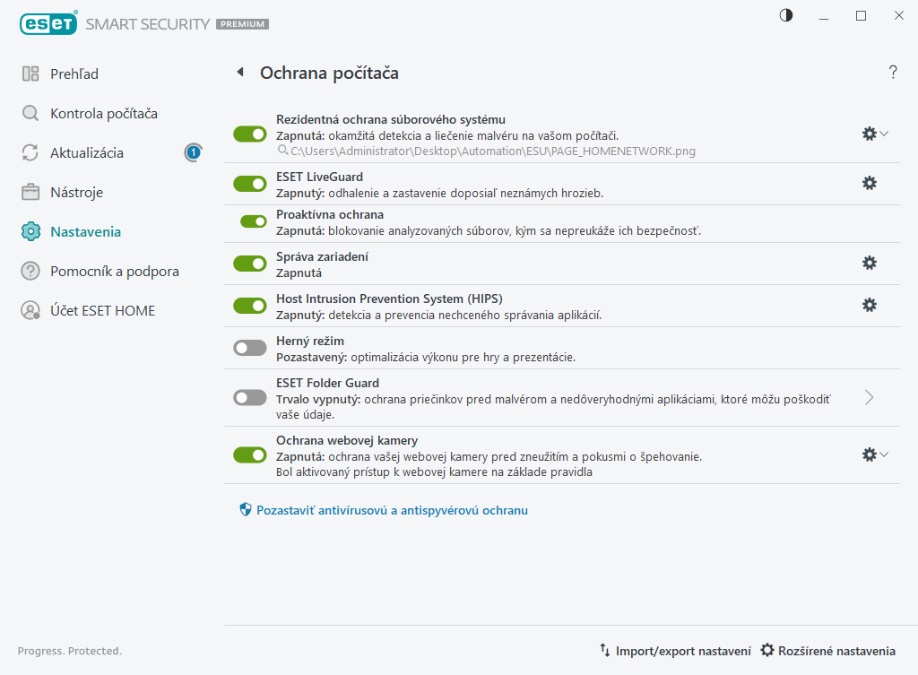Open the help question mark icon
This screenshot has height=675, width=918.
pyautogui.click(x=893, y=73)
